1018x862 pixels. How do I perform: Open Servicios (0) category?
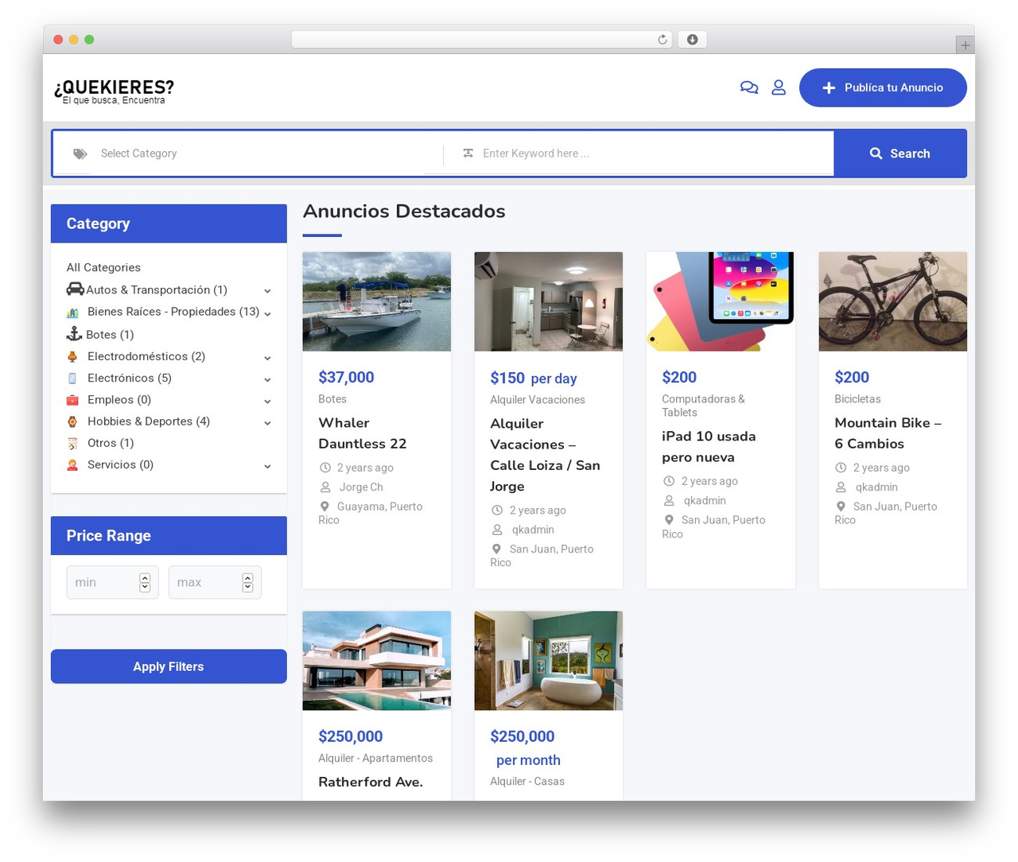[120, 464]
